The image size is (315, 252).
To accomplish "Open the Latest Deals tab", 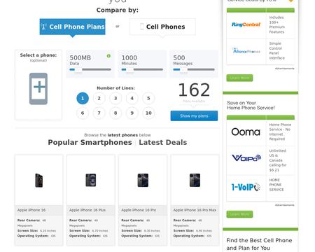I will (x=163, y=142).
